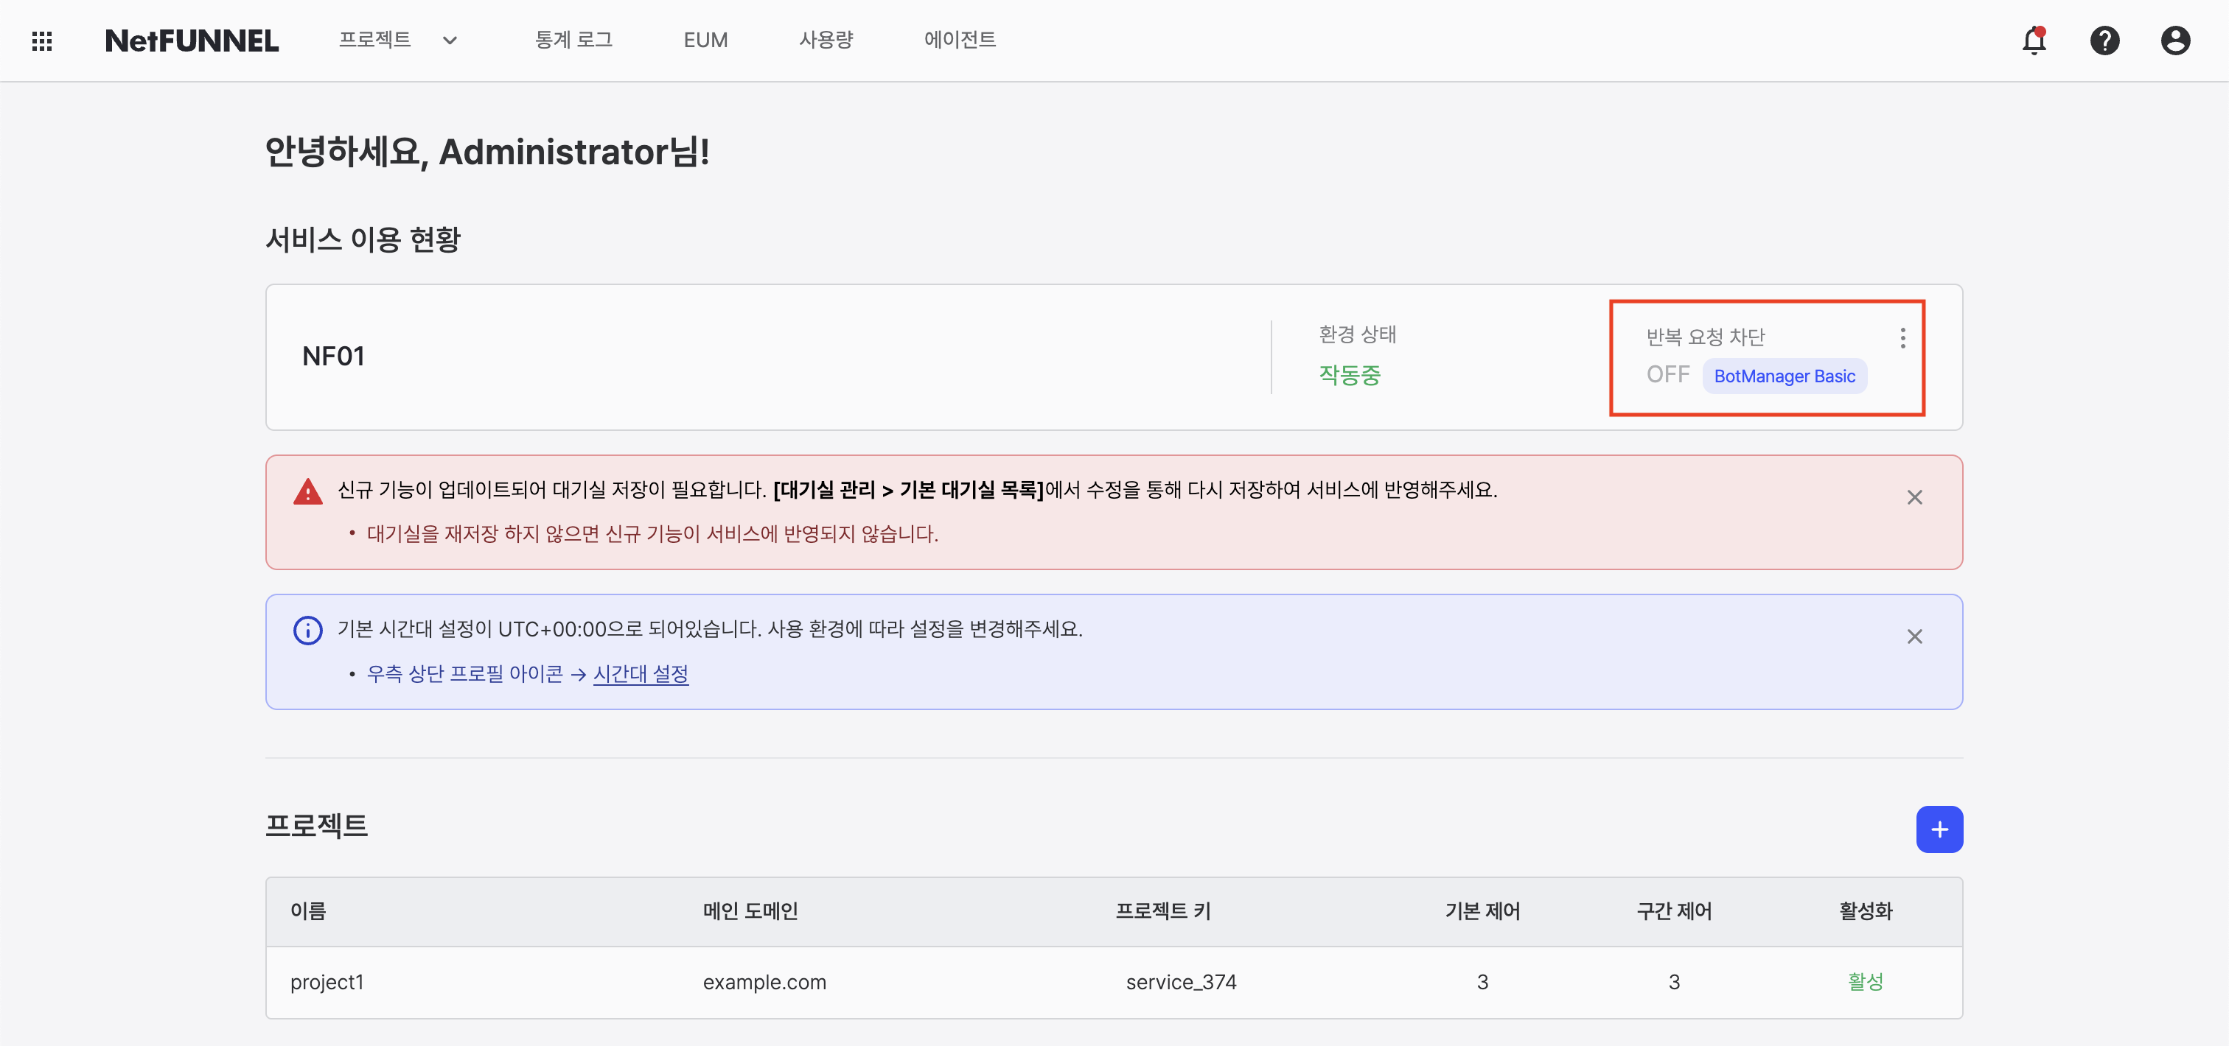2229x1046 pixels.
Task: Click the BotManager Basic badge
Action: point(1785,376)
